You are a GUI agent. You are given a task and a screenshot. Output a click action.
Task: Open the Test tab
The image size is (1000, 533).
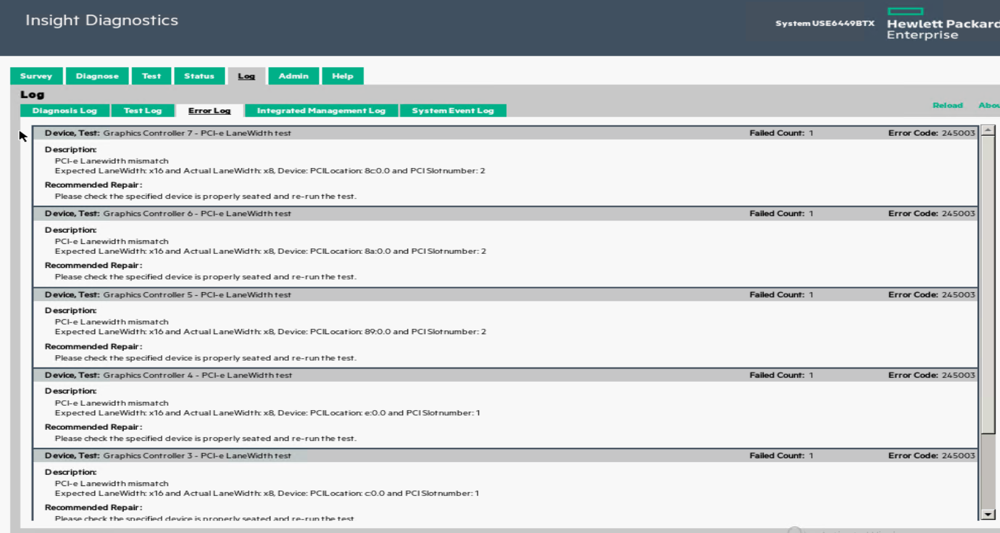coord(151,76)
